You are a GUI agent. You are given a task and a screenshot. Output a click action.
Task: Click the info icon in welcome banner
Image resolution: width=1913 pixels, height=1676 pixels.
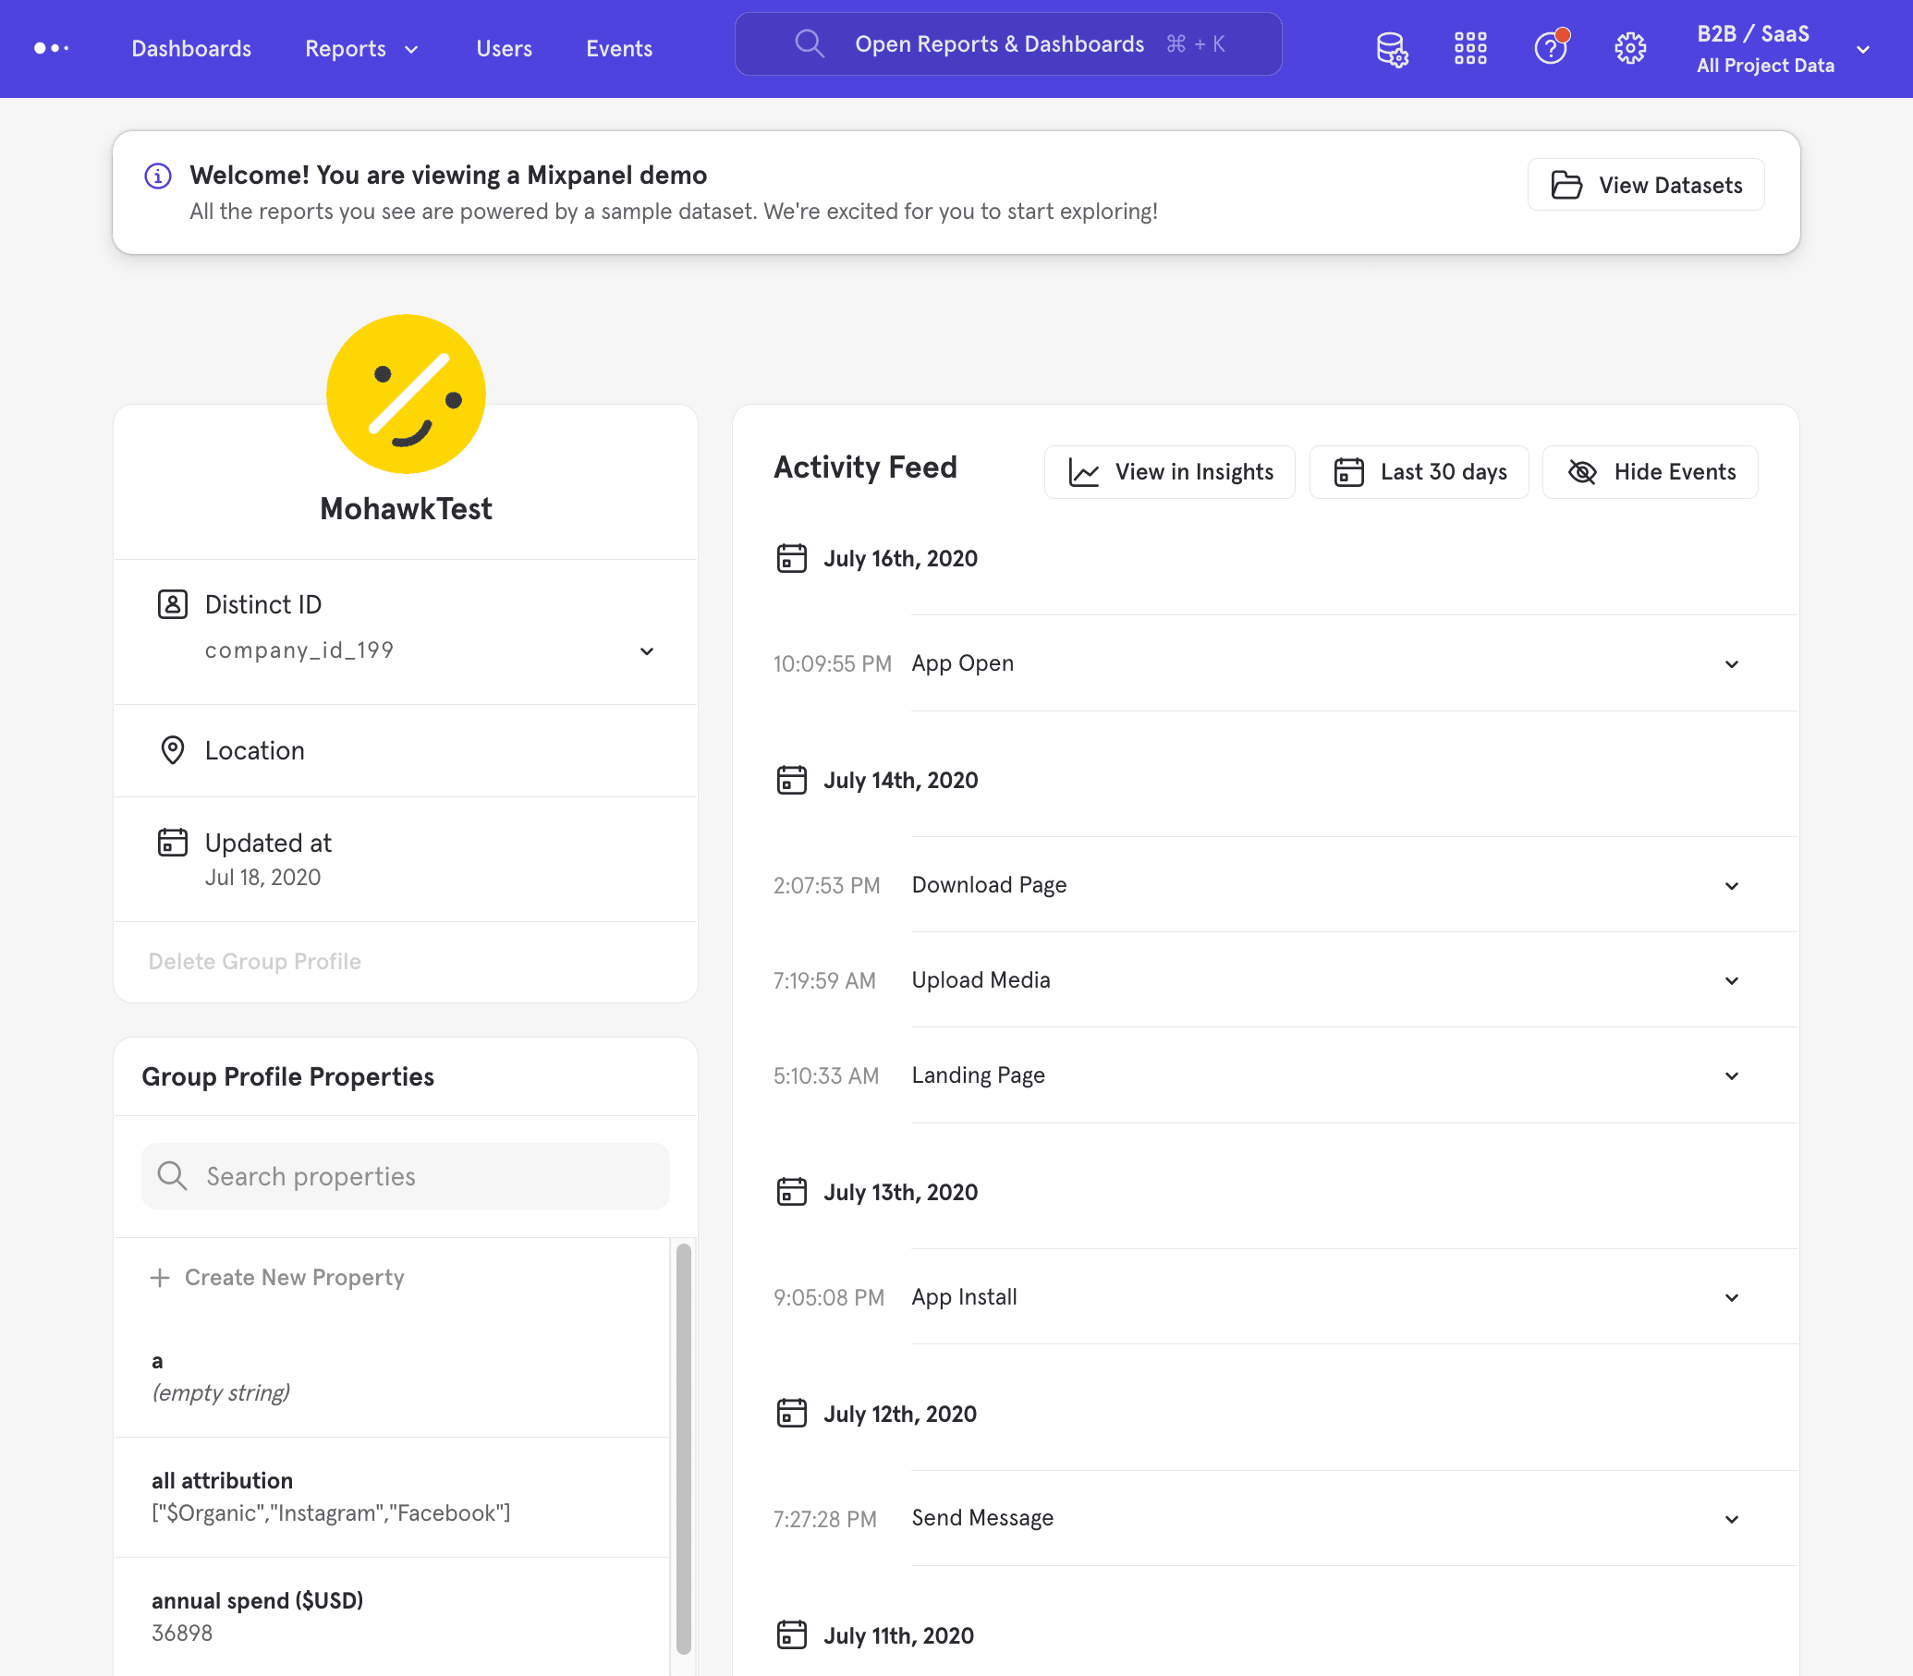[158, 176]
